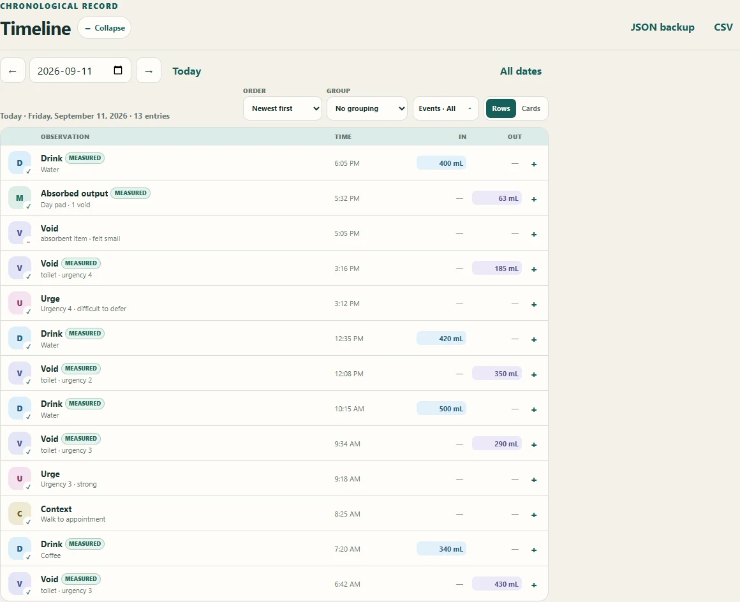Export as CSV

723,27
